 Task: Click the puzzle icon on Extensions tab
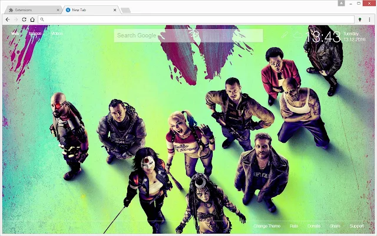[x=11, y=10]
